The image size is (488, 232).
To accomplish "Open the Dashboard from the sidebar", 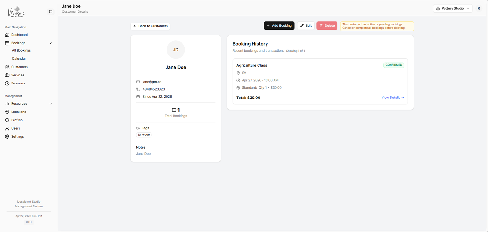I will click(x=19, y=35).
